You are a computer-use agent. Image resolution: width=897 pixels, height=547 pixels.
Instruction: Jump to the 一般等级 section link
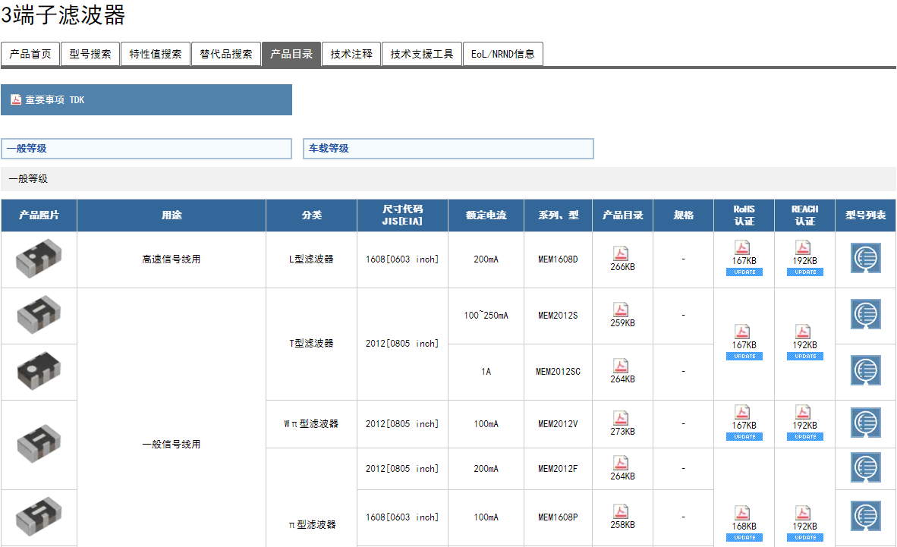point(27,149)
